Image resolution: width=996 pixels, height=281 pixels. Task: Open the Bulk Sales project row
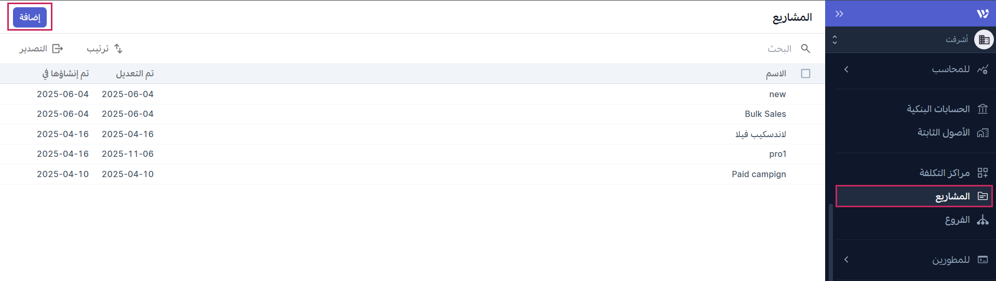(765, 114)
